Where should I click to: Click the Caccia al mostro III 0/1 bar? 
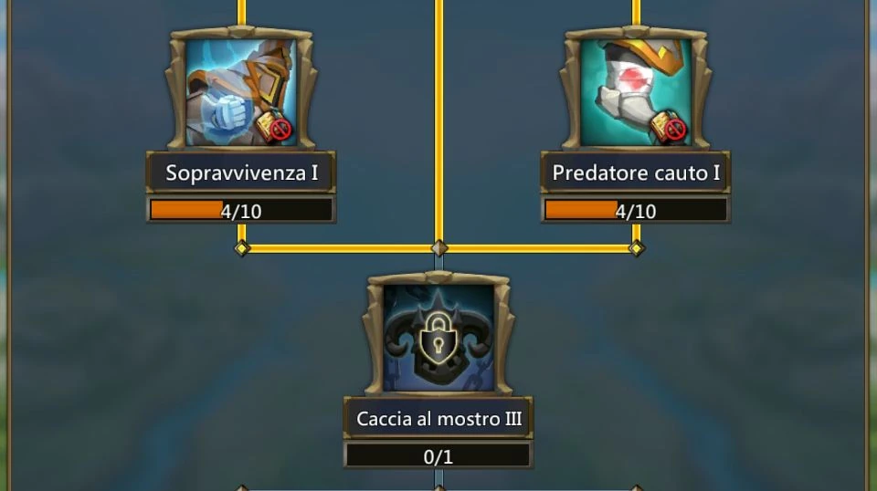point(438,455)
